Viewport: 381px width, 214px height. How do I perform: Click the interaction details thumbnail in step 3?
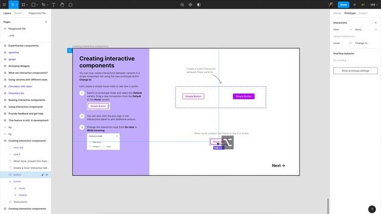pos(103,141)
